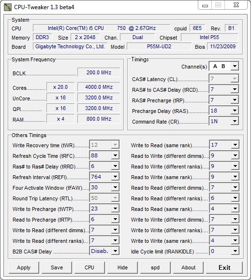Open the spd button
This screenshot has height=280, width=251.
[x=155, y=267]
